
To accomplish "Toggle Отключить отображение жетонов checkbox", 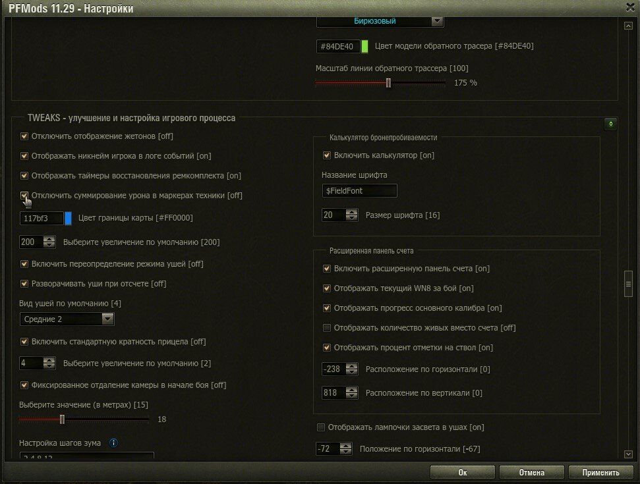I will [x=24, y=136].
